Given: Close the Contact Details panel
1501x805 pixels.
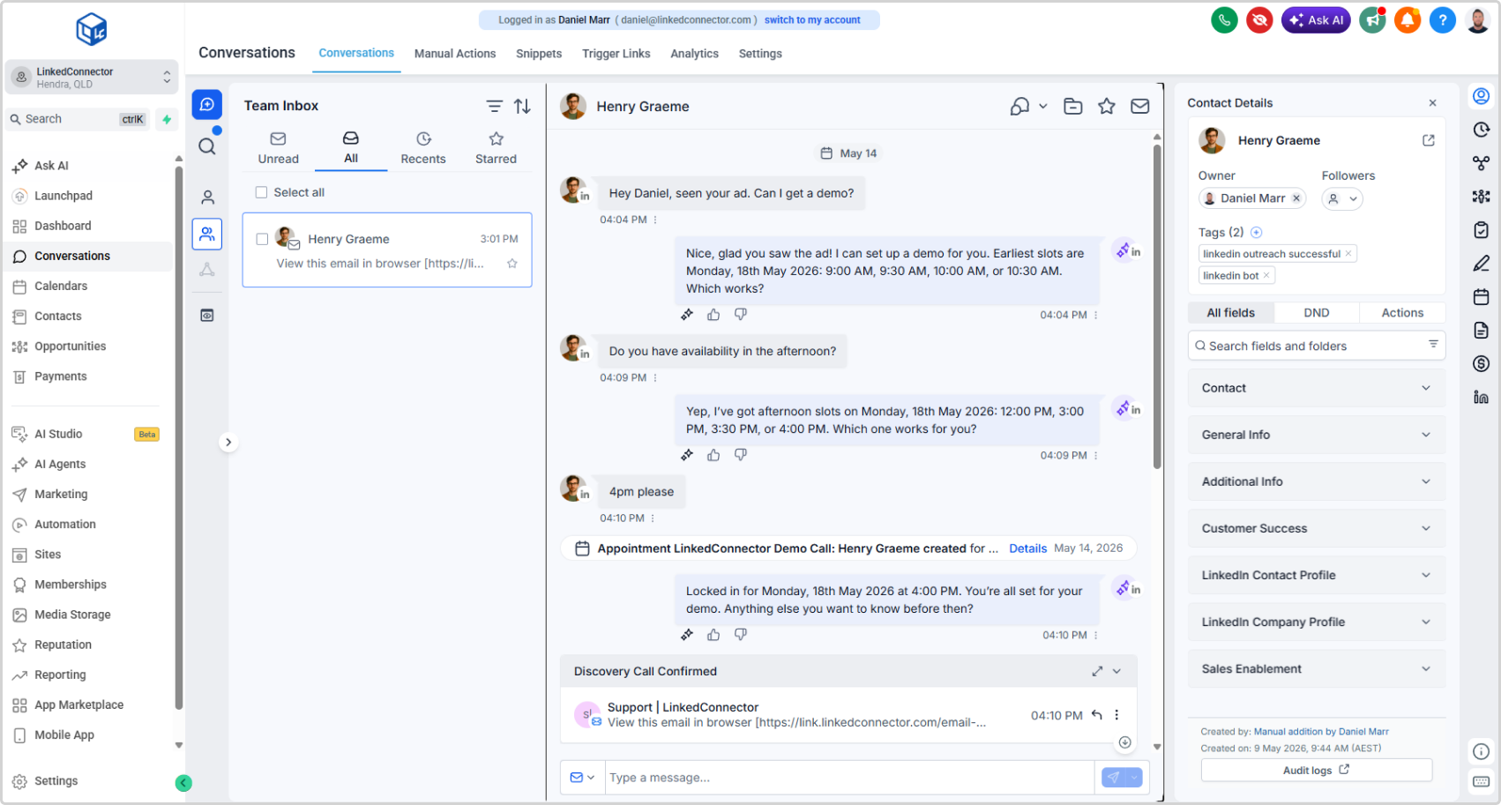Looking at the screenshot, I should click(x=1433, y=103).
